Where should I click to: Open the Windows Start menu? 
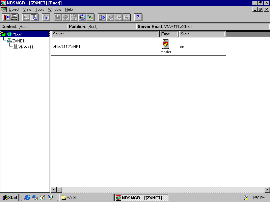(x=10, y=198)
